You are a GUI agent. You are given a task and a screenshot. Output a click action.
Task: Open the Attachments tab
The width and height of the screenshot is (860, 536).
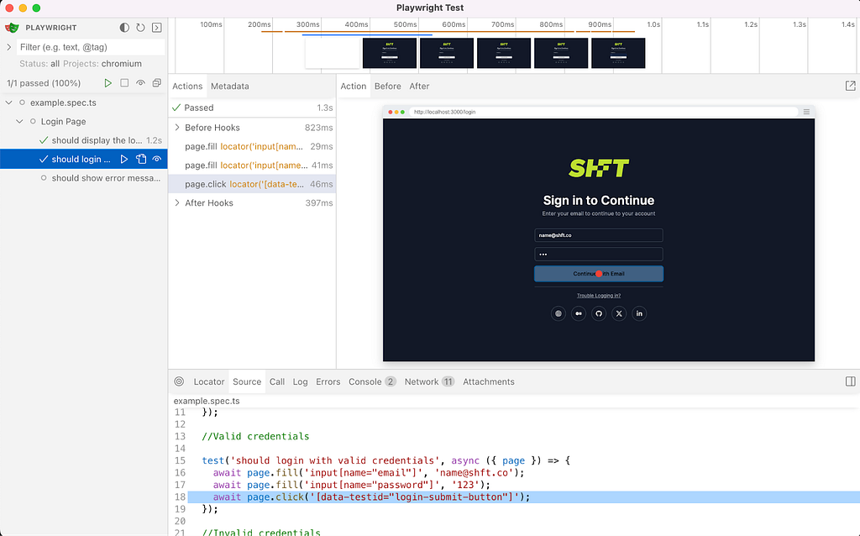point(489,382)
